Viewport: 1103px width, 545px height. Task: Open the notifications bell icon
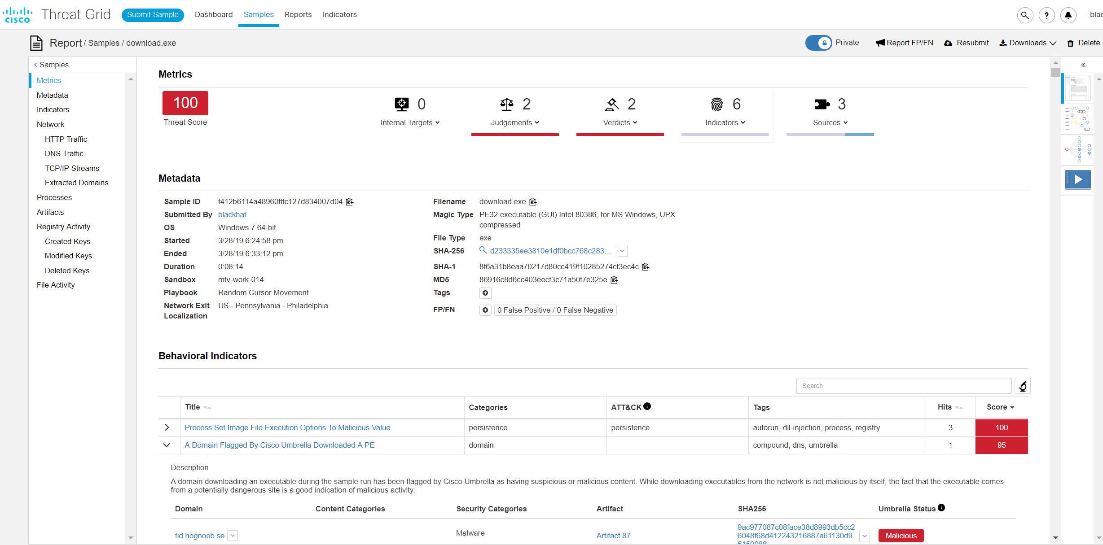(x=1068, y=15)
